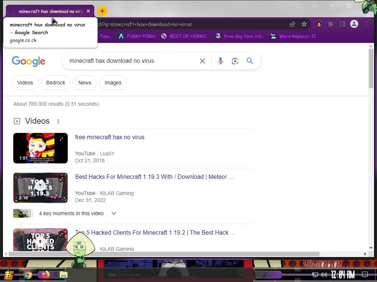Select the minecraft hax download browser tab
This screenshot has width=377, height=282.
50,11
